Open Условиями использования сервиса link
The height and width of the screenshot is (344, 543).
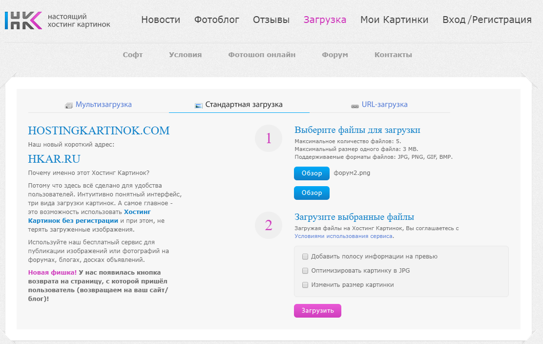pos(344,236)
